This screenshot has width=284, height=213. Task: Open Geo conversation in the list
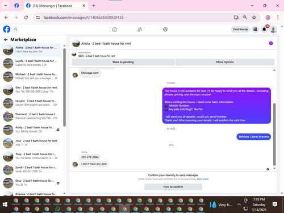click(31, 90)
